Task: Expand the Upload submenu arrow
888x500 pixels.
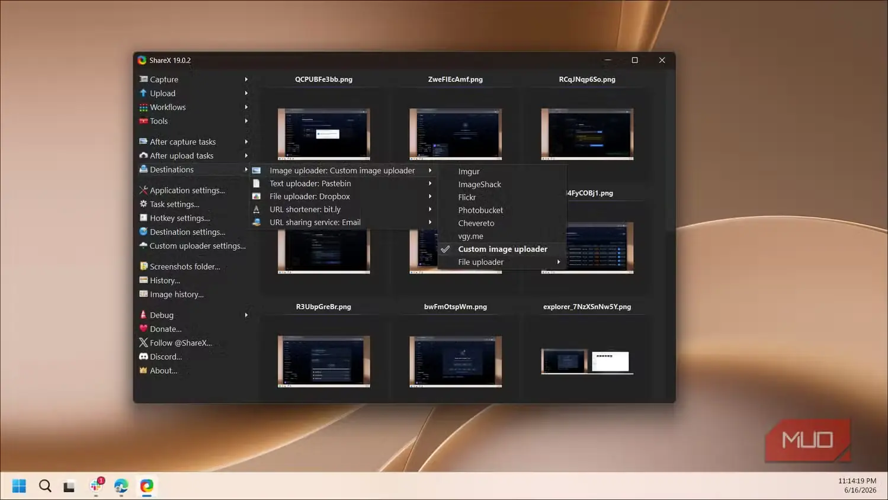Action: coord(246,93)
